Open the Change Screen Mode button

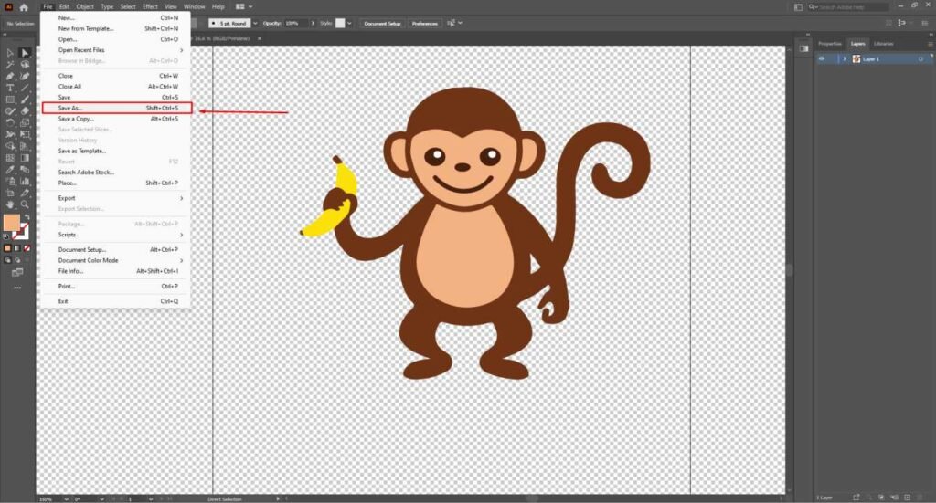click(x=17, y=272)
